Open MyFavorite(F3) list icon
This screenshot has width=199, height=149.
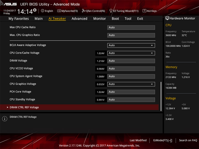click(x=59, y=11)
